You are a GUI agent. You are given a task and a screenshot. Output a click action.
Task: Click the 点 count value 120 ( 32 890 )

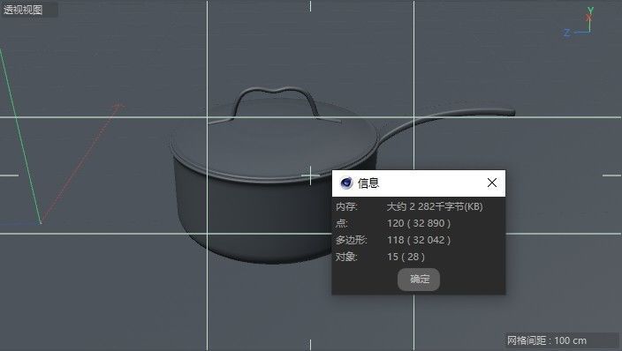(x=419, y=223)
